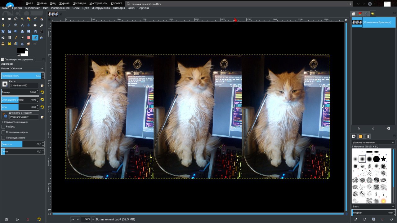Image resolution: width=397 pixels, height=223 pixels.
Task: Select the Airbrush tool
Action: click(35, 37)
